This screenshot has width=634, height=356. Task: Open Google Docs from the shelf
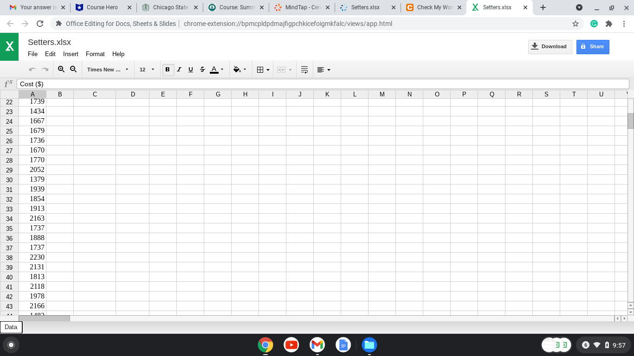(x=343, y=345)
